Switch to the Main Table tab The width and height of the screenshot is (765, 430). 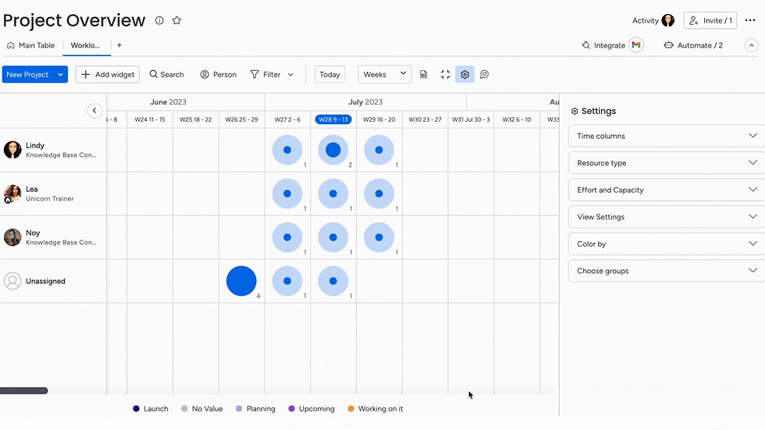(x=31, y=45)
